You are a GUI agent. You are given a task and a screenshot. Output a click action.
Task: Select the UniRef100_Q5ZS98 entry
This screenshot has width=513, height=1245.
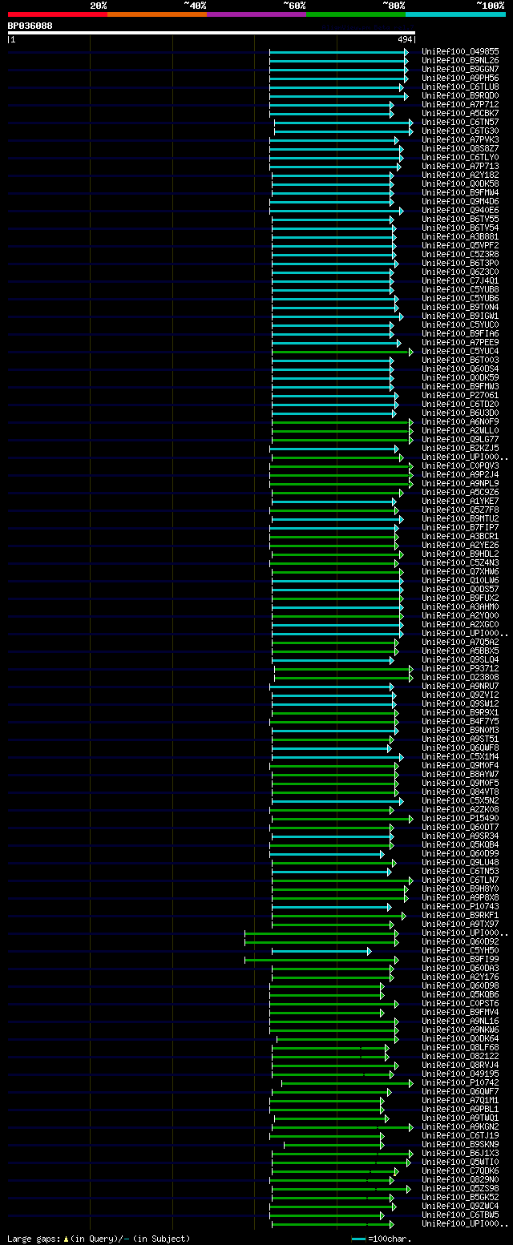pyautogui.click(x=461, y=1188)
